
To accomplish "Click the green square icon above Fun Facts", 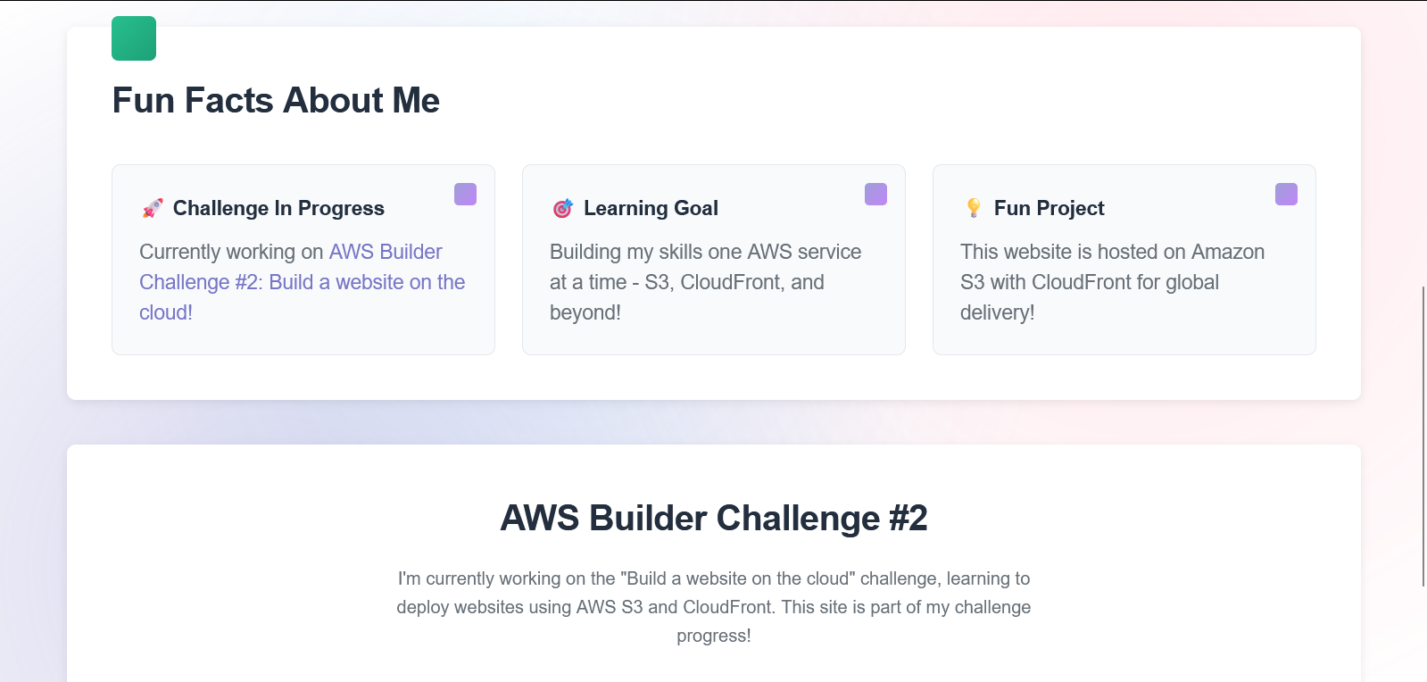I will coord(134,38).
